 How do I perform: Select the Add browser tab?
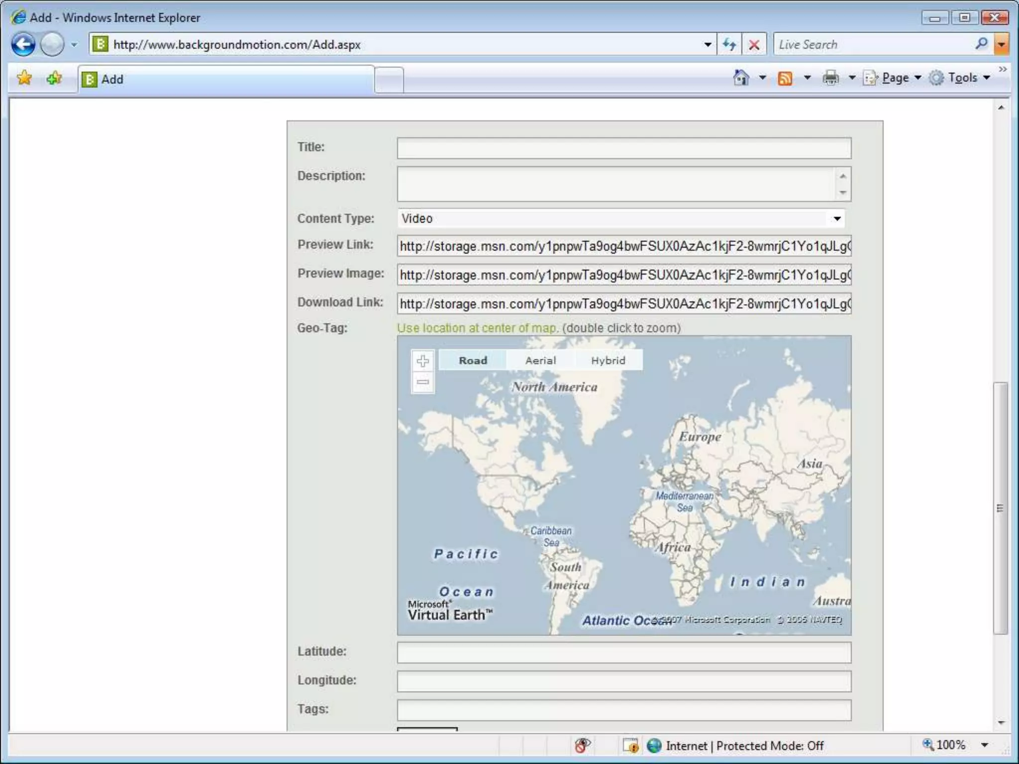(226, 79)
